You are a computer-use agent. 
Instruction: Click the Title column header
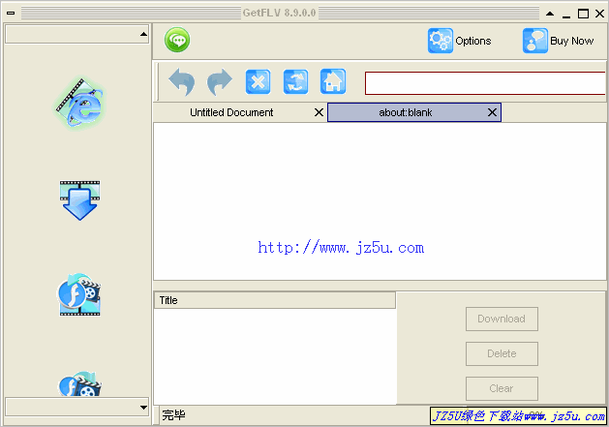[275, 300]
